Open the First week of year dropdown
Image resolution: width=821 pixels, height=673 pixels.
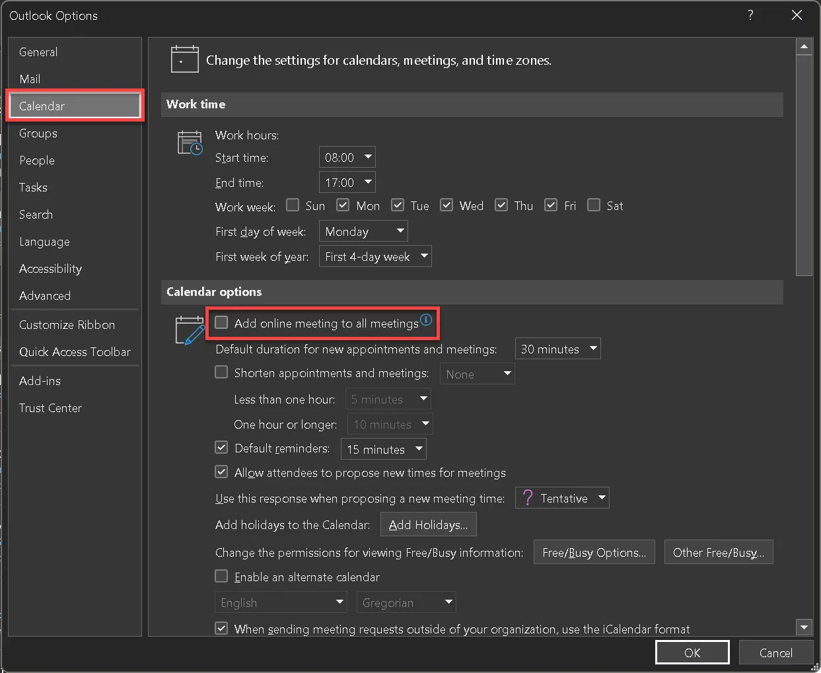pyautogui.click(x=375, y=256)
